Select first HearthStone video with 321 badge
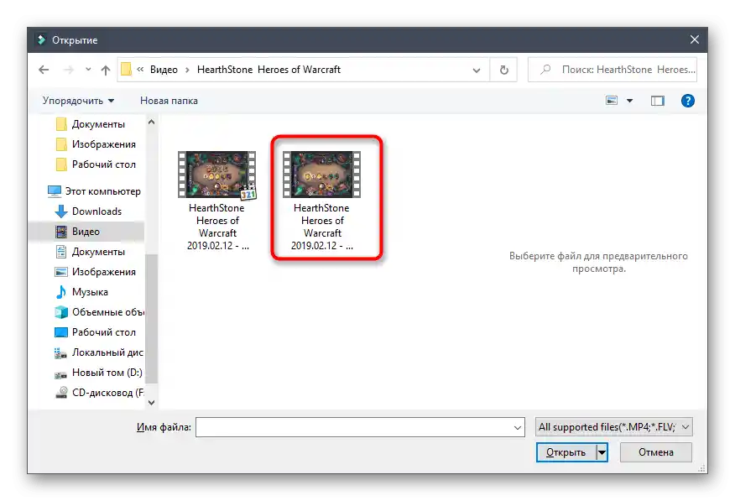This screenshot has height=501, width=735. pos(217,201)
